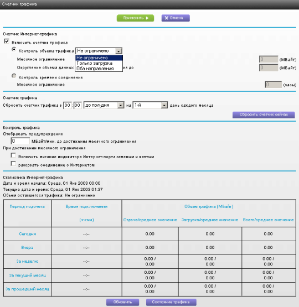Click Сбросить счетчик сейчас button
Screen dimensions: 299x307
coord(264,115)
